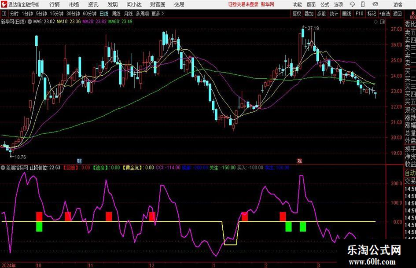Click the panel layout icon left of 分时
Screen dimensions: 416x268
(4, 14)
